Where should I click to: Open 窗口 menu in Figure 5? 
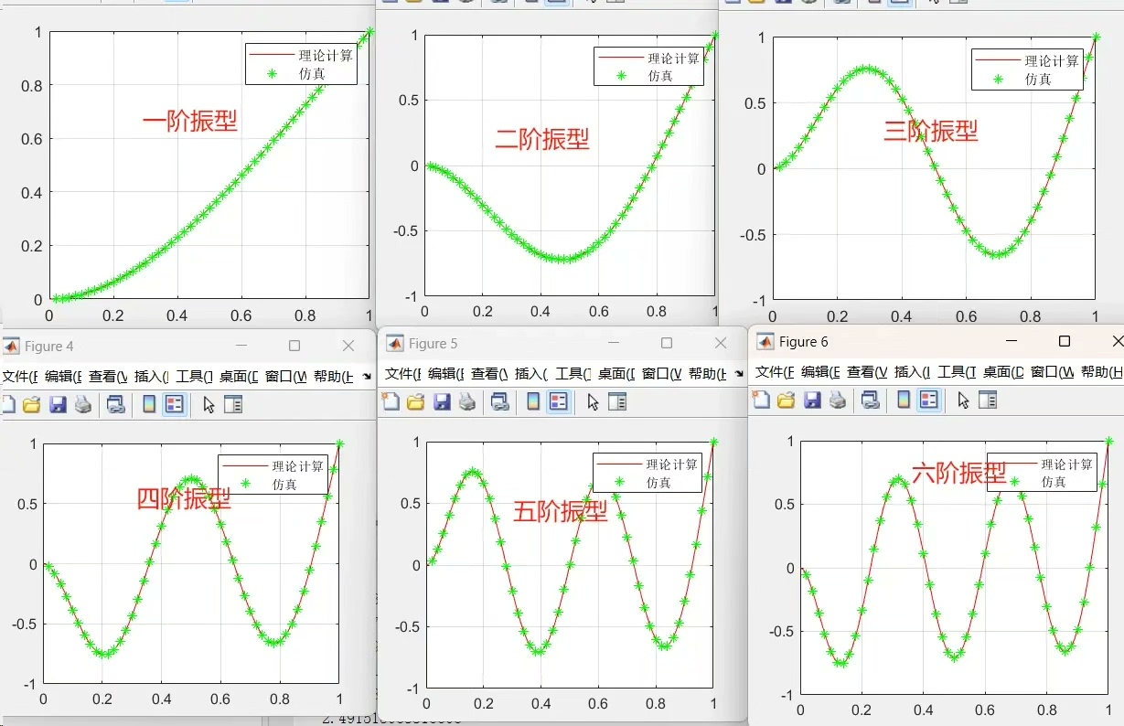[x=662, y=373]
